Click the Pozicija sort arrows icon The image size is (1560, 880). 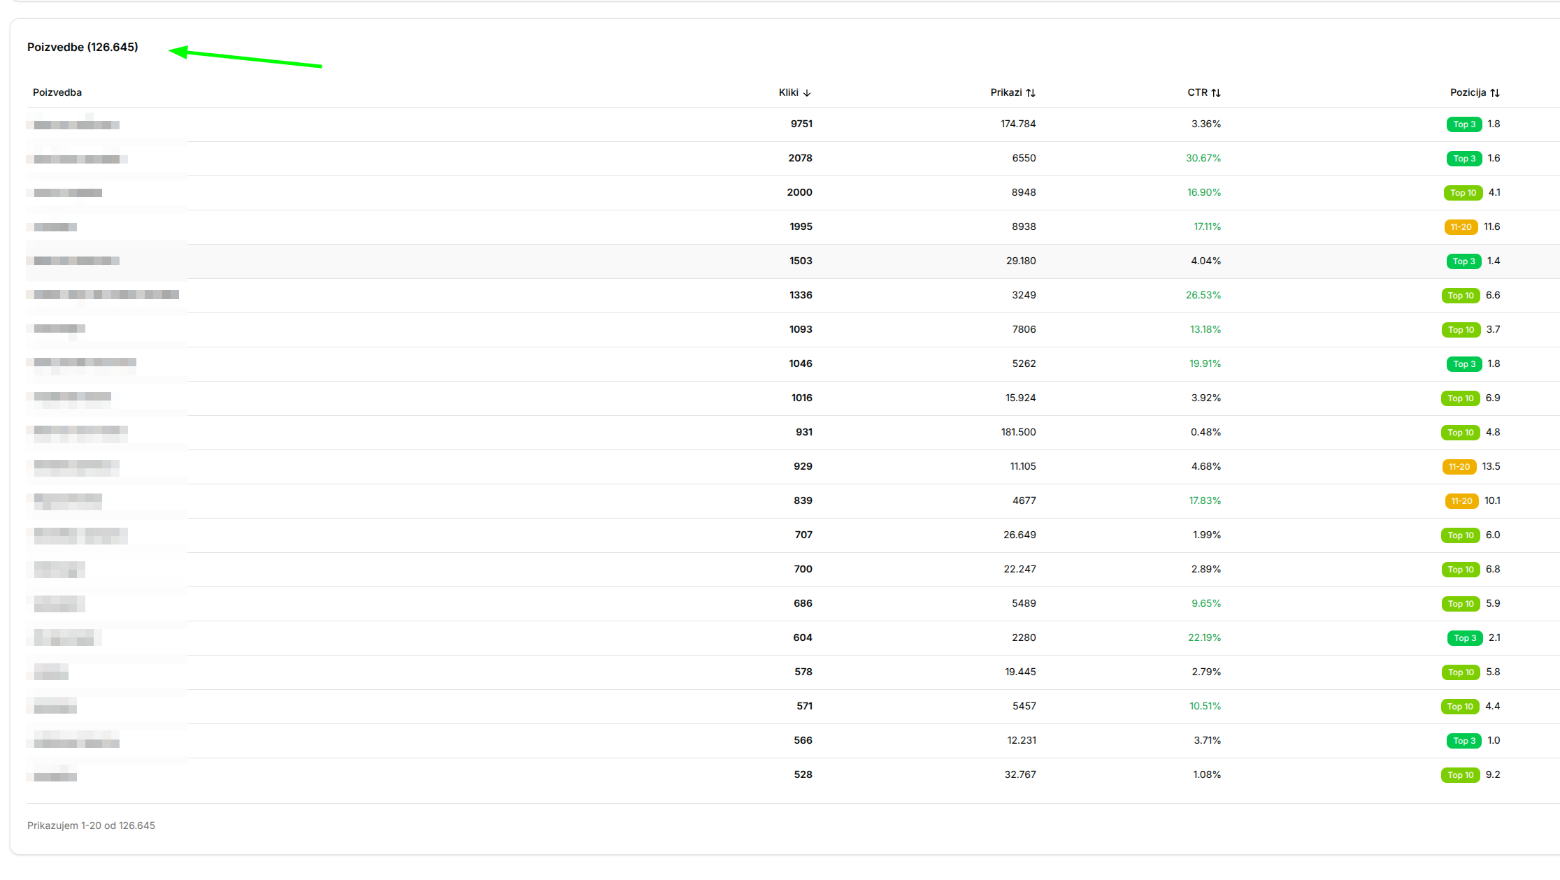pyautogui.click(x=1495, y=93)
